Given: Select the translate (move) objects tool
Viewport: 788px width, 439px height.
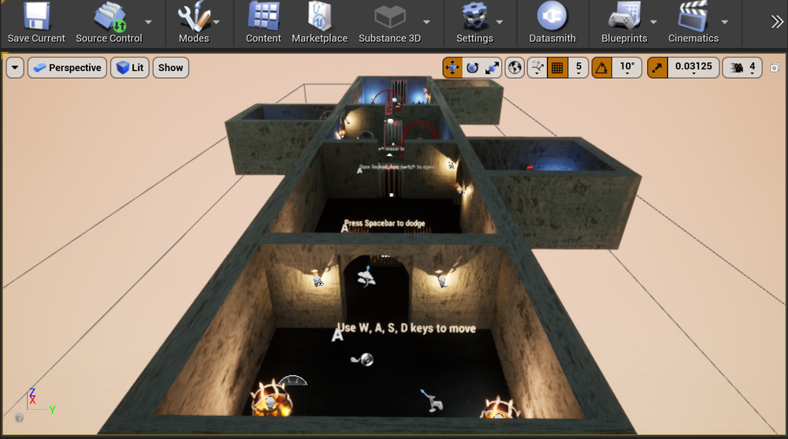Looking at the screenshot, I should [452, 68].
